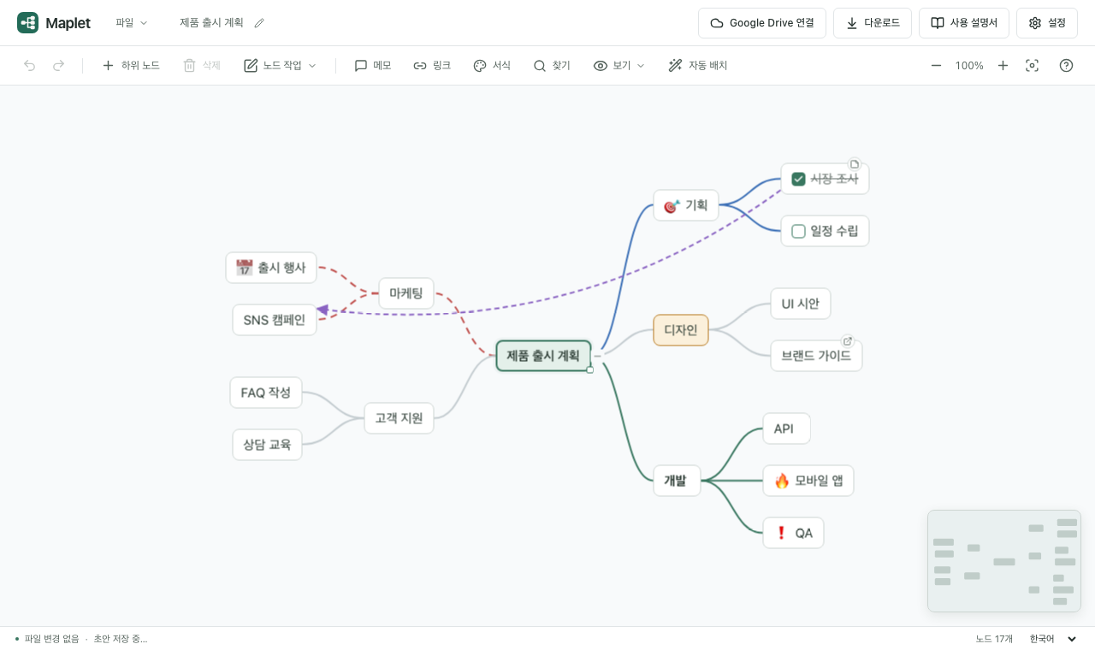
Task: Select the central 제품 출시 계획 node
Action: (543, 356)
